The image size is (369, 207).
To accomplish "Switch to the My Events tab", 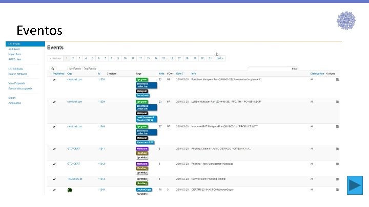I will (75, 69).
